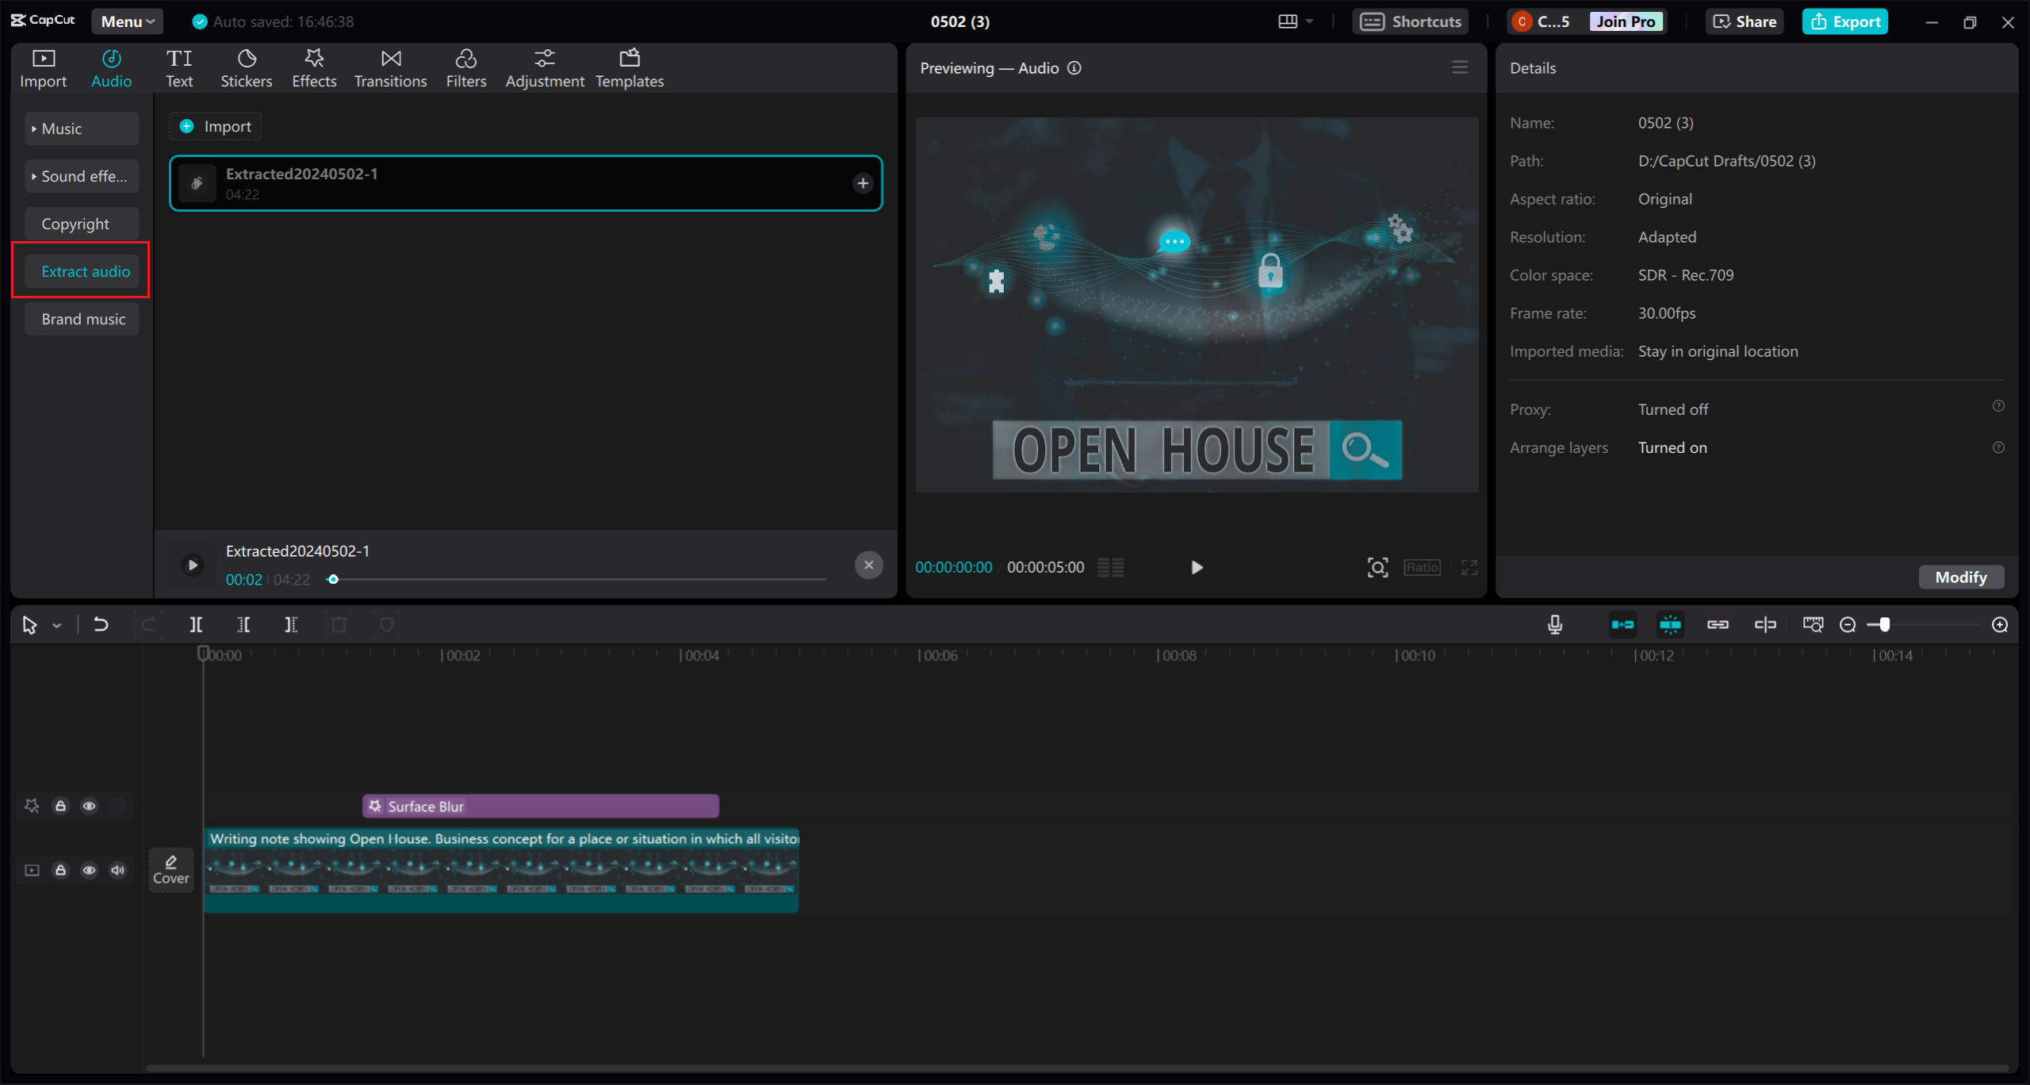Toggle visibility of the Surface Blur track

pos(89,806)
